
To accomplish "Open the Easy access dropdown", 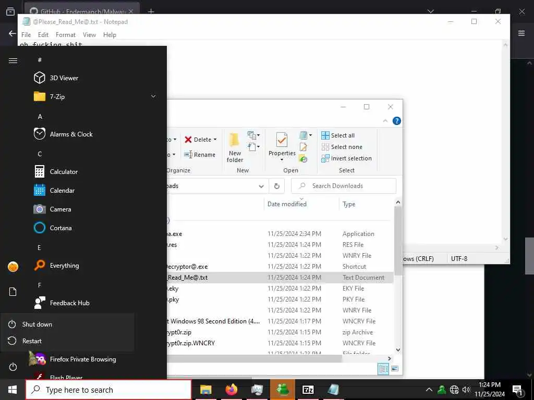I will click(253, 147).
